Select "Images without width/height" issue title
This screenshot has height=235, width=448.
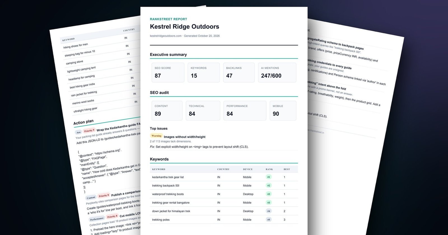click(185, 137)
